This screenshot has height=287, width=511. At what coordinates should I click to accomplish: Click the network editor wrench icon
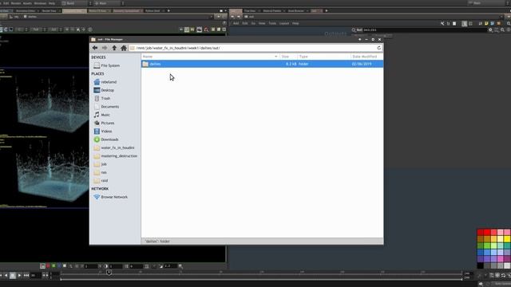click(x=442, y=23)
